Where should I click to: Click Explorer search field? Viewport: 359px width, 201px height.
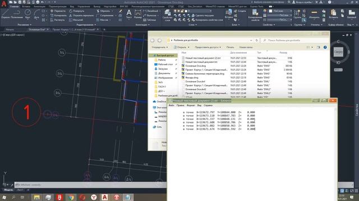tap(295, 40)
